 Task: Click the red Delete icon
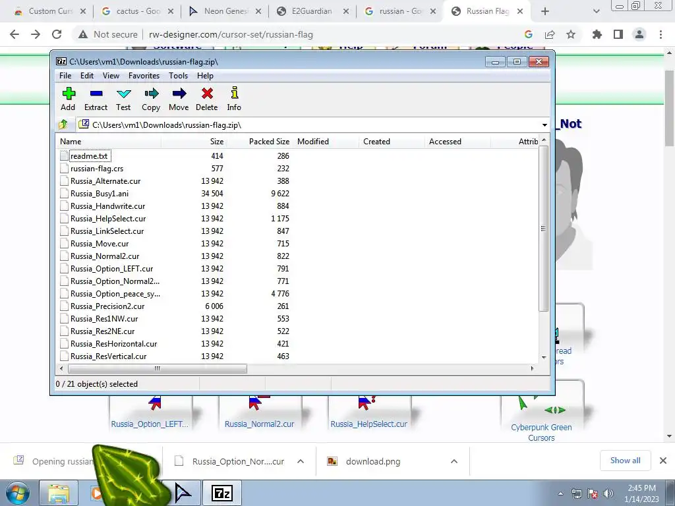click(x=206, y=99)
